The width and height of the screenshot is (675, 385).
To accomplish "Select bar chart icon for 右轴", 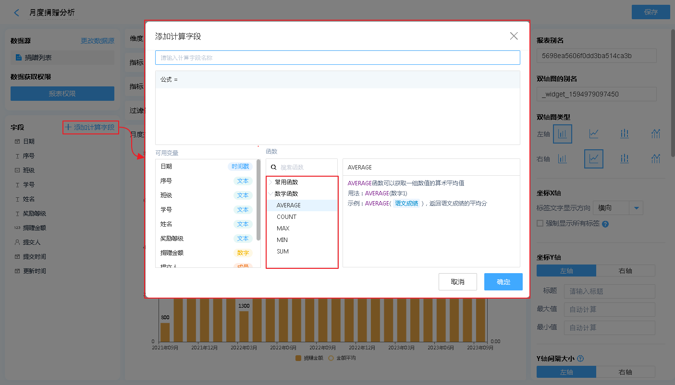I will point(562,158).
